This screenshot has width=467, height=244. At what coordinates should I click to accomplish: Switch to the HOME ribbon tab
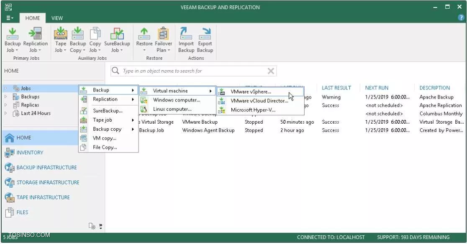[x=33, y=18]
